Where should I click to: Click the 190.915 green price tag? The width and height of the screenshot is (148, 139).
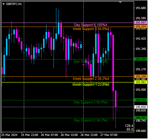pos(141,100)
